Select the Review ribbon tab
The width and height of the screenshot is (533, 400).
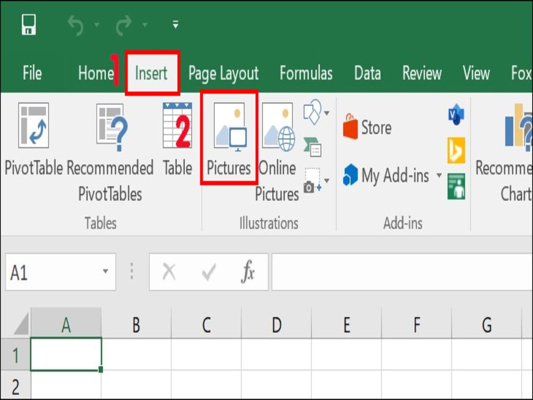click(x=422, y=73)
